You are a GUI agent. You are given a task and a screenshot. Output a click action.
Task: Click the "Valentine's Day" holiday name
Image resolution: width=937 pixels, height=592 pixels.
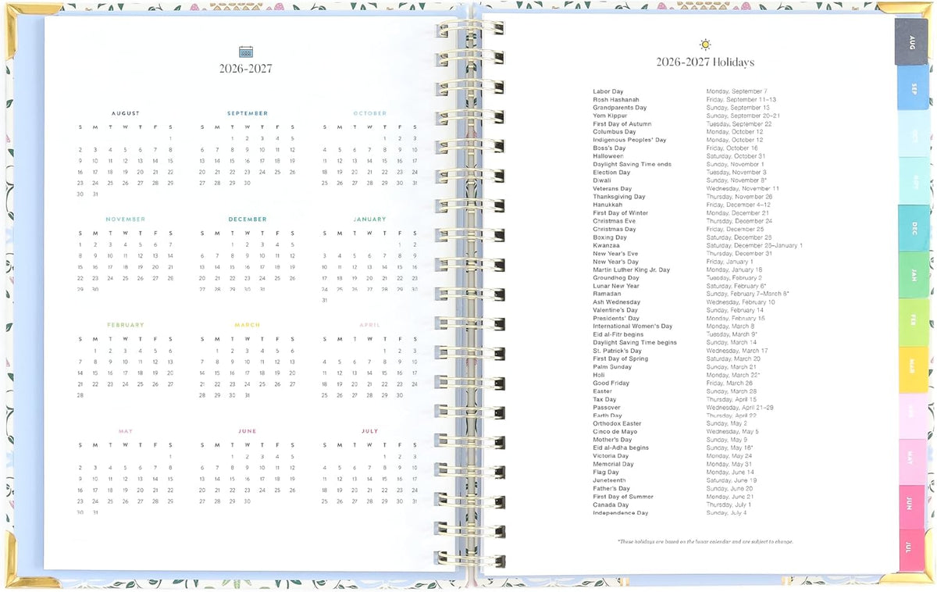coord(615,310)
